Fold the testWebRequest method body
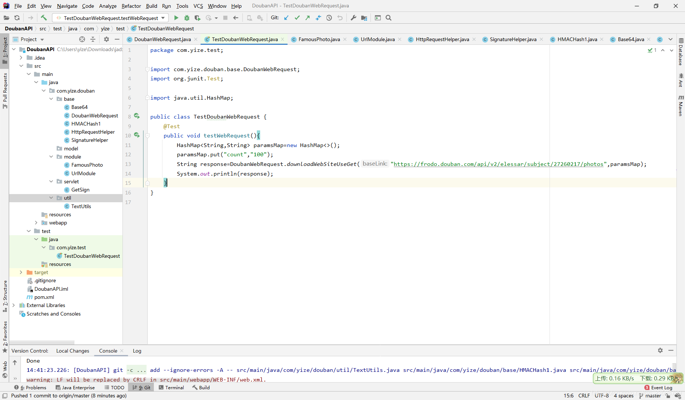This screenshot has height=400, width=685. (147, 136)
